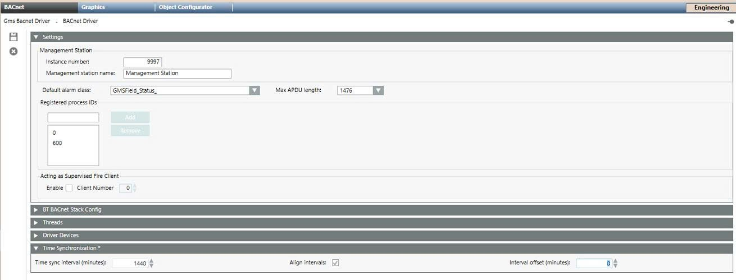Toggle the Align intervals checkbox
Screen dimensions: 736x280
coord(335,263)
